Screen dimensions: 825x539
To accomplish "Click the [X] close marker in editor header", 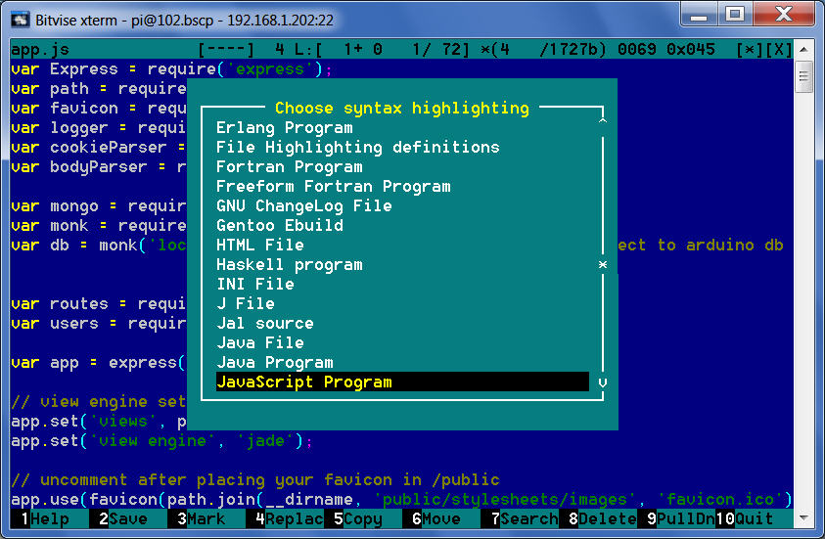I will click(x=778, y=50).
